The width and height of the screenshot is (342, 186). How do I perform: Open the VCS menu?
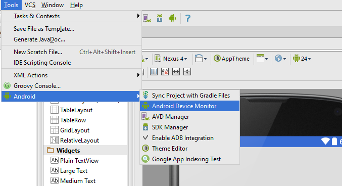tap(30, 5)
